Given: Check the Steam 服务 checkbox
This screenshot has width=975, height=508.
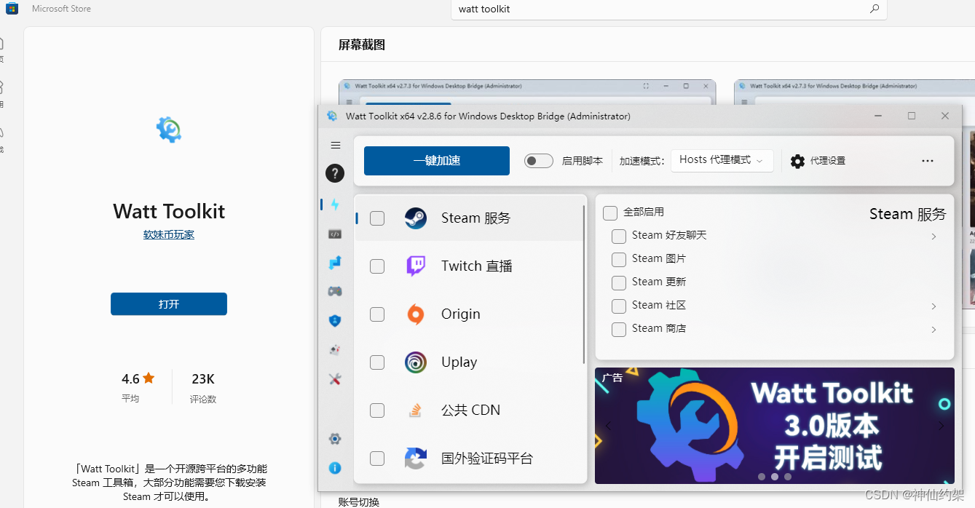Looking at the screenshot, I should click(377, 218).
